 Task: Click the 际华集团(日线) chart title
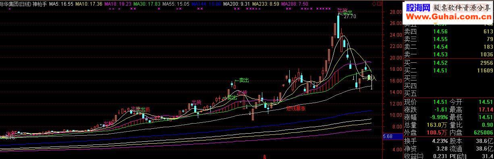[15, 3]
